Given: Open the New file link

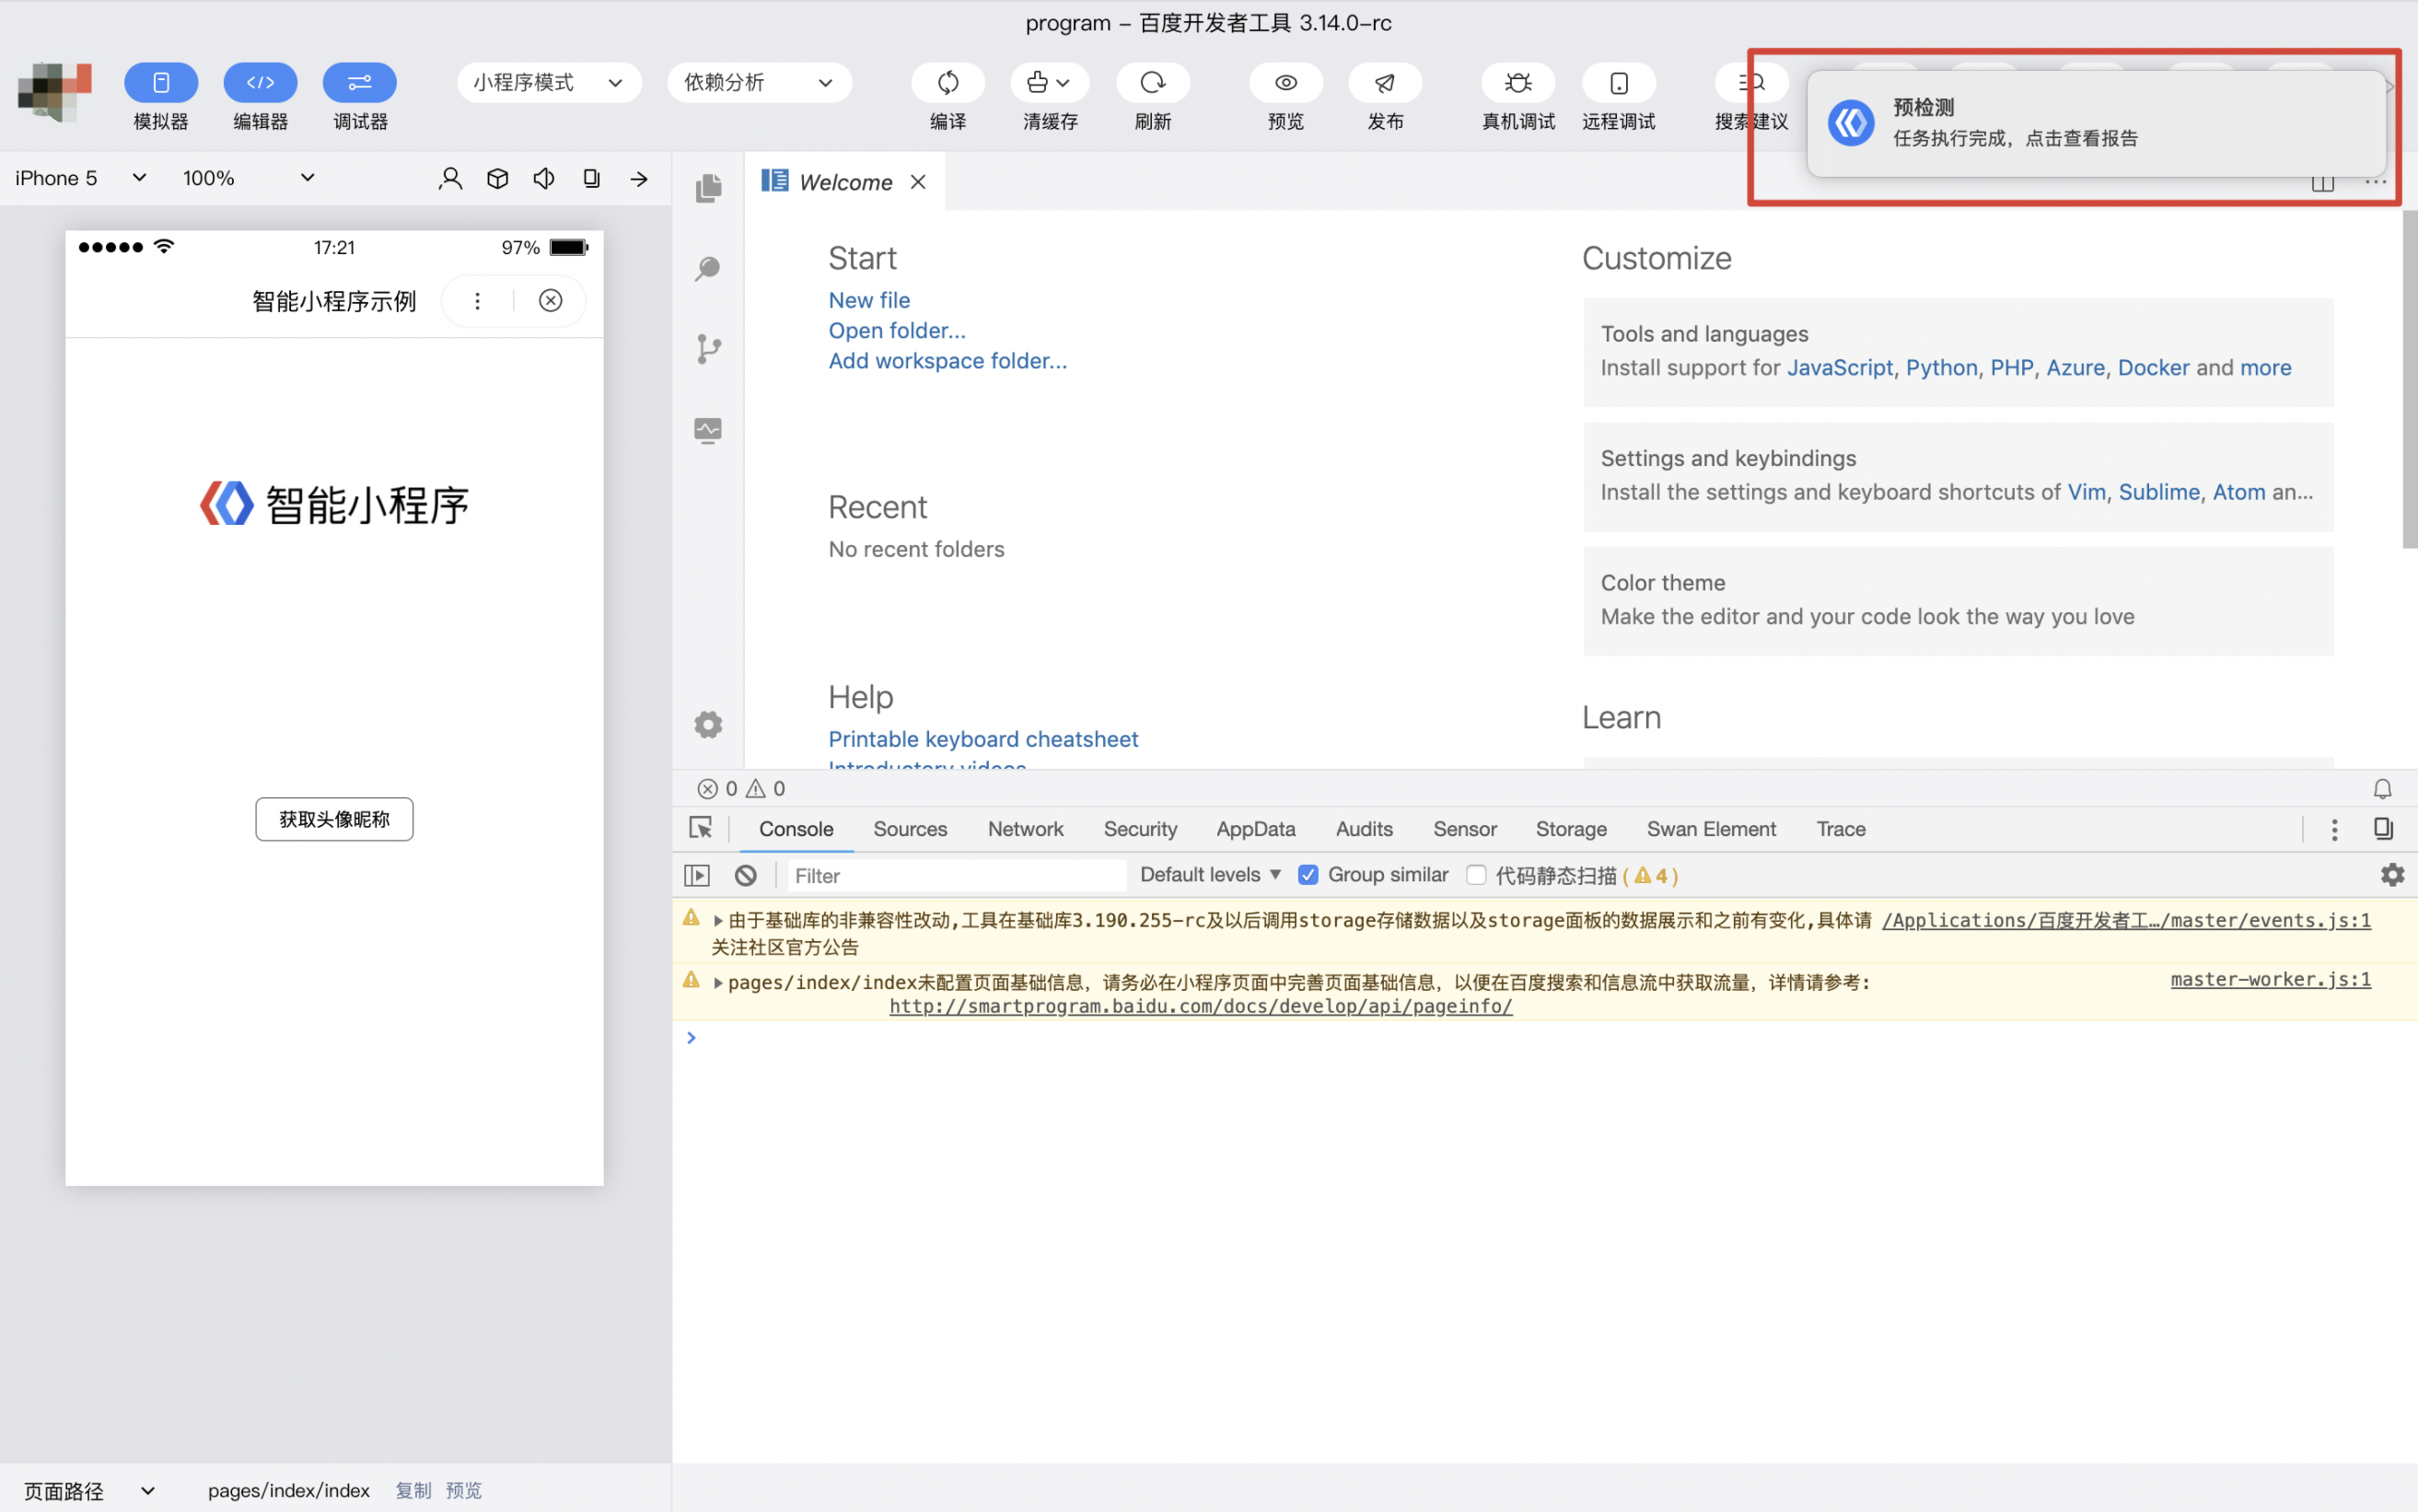Looking at the screenshot, I should tap(869, 299).
